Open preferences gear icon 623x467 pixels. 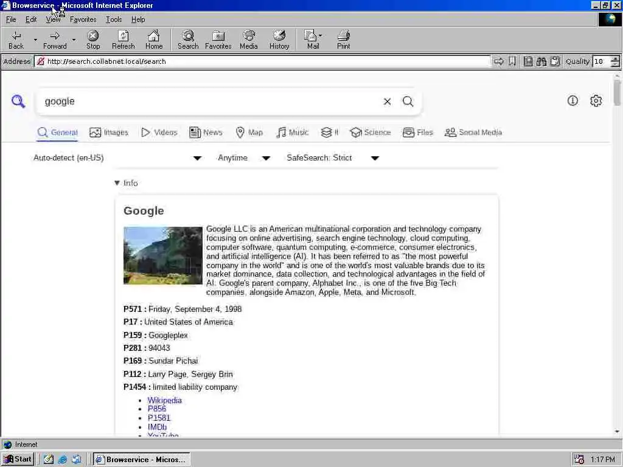[x=596, y=101]
